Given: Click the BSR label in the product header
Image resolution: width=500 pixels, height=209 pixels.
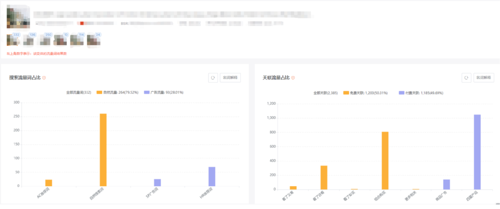Looking at the screenshot, I should click(125, 23).
